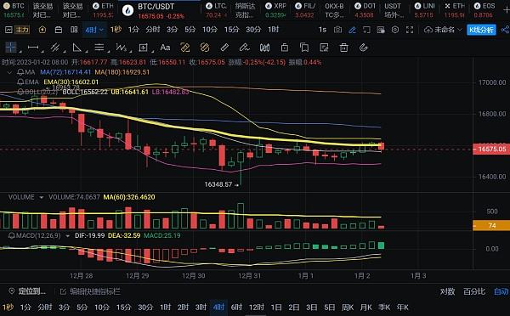The width and height of the screenshot is (510, 316).
Task: Expand the 未命名 template dropdown
Action: pos(443,30)
